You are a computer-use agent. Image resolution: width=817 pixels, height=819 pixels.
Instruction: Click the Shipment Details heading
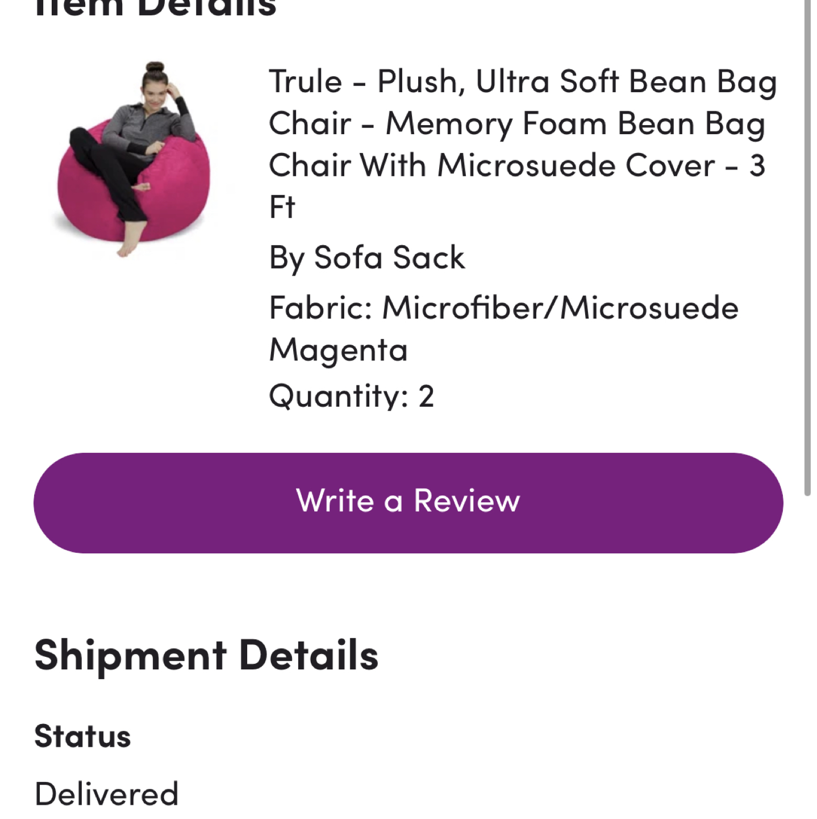pyautogui.click(x=206, y=656)
